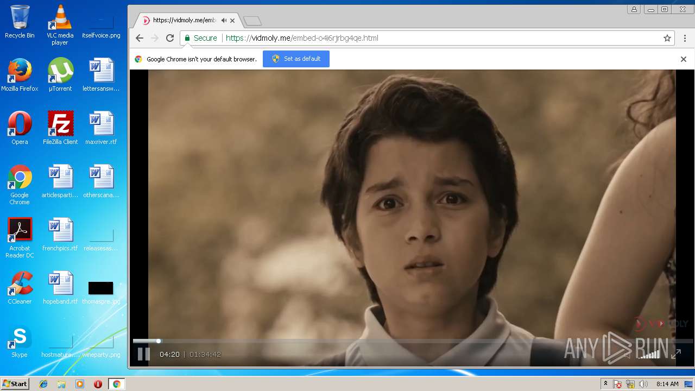The image size is (695, 391).
Task: Open the Recycle Bin desktop icon
Action: (x=20, y=22)
